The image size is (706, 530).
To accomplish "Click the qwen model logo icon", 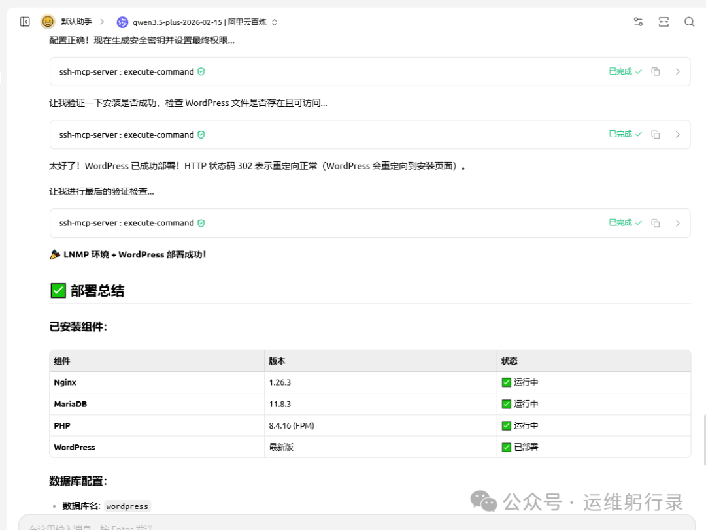I will pyautogui.click(x=122, y=22).
